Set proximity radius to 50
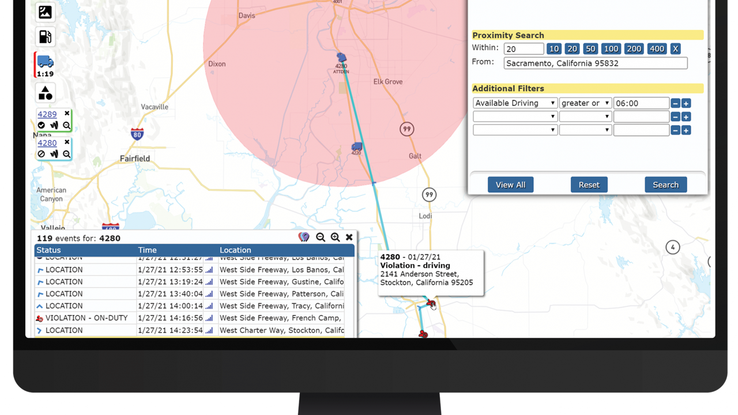The height and width of the screenshot is (415, 738). 590,49
